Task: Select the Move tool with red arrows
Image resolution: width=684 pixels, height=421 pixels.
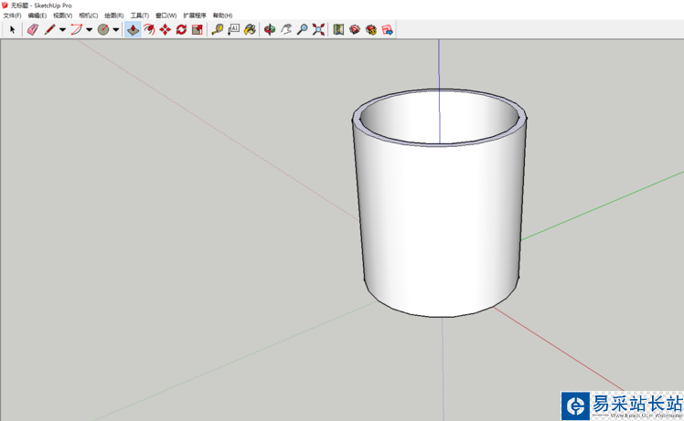Action: [x=166, y=29]
